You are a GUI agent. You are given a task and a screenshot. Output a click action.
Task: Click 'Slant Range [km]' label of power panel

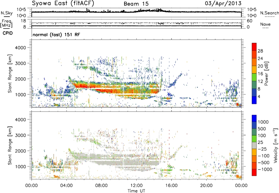(10, 74)
